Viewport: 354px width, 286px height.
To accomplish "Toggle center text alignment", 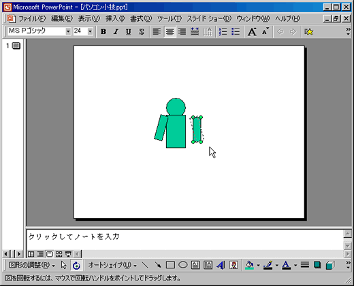I will tap(170, 32).
